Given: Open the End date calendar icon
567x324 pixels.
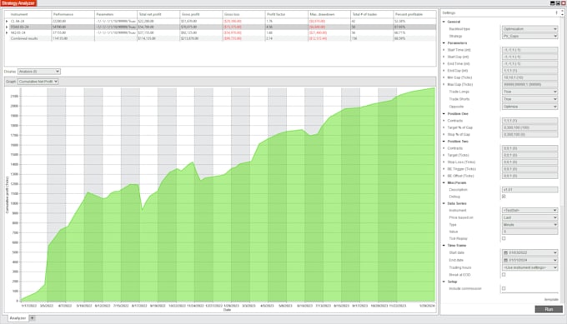Looking at the screenshot, I should pyautogui.click(x=506, y=260).
